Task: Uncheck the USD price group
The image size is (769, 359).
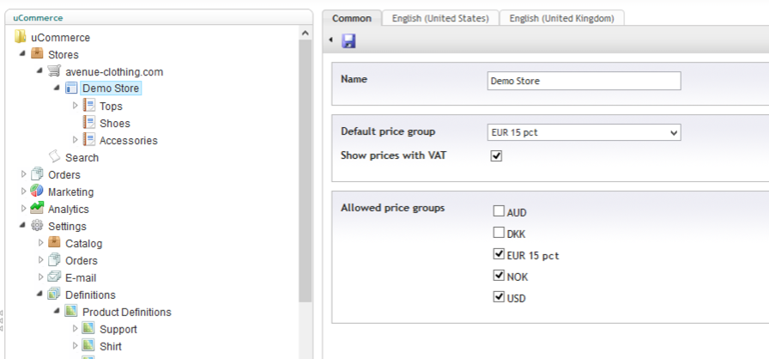Action: 499,296
